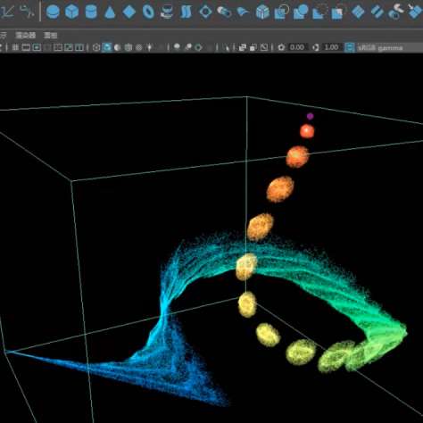Viewport: 423px width, 423px height.
Task: Toggle screen space ambient occlusion
Action: [x=177, y=47]
